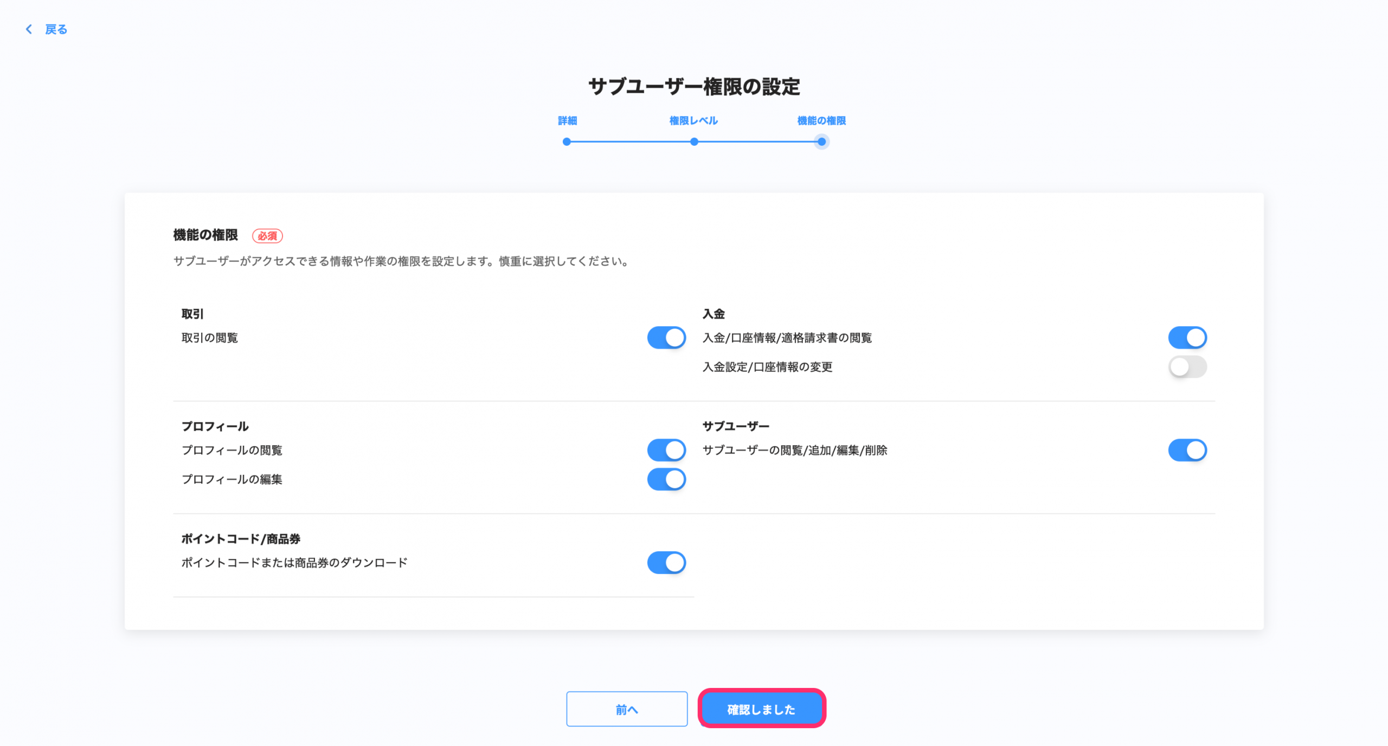Click the back chevron arrow icon
1388x746 pixels.
click(x=29, y=29)
